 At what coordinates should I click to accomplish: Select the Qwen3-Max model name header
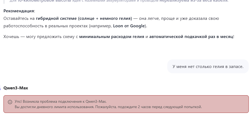pyautogui.click(x=15, y=88)
